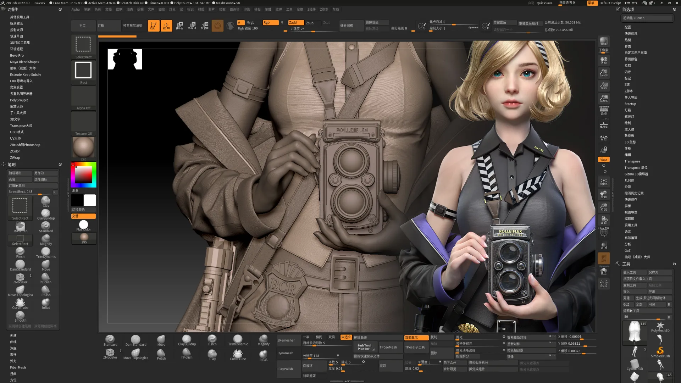
Task: Click the TrimDynamic brush in bottom shelf
Action: click(238, 340)
